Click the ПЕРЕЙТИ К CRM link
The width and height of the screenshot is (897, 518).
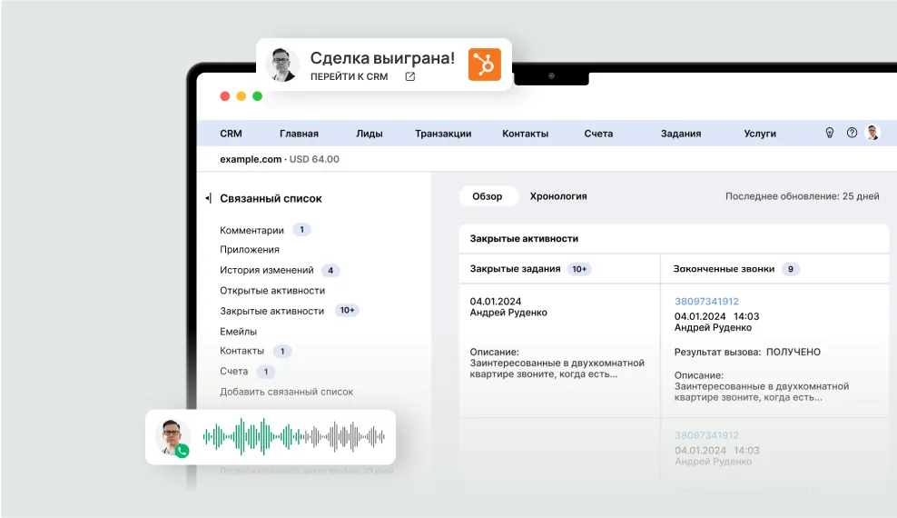(x=349, y=77)
